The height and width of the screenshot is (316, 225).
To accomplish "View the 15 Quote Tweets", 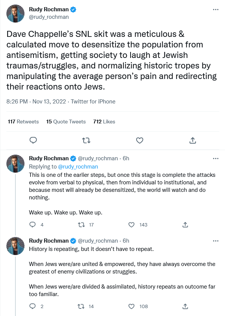I will (66, 122).
